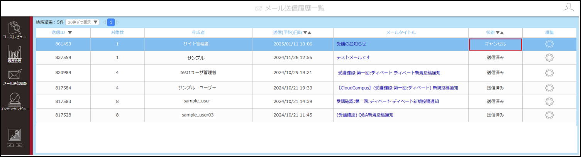Click the 送信済み status for row 837559
Viewport: 581px width, 157px height.
(495, 57)
